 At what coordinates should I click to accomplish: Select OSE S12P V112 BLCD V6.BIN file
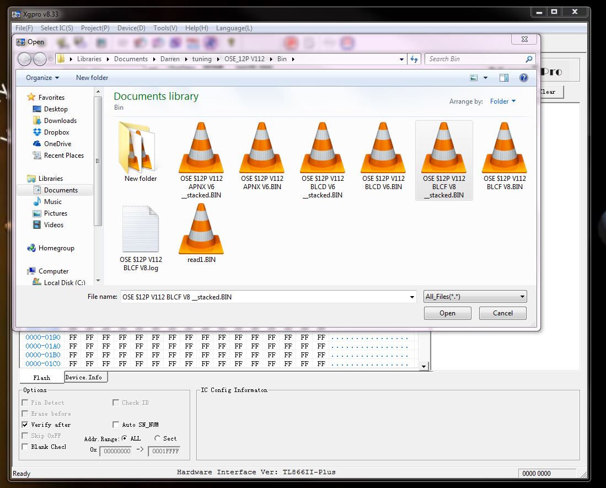pos(383,156)
